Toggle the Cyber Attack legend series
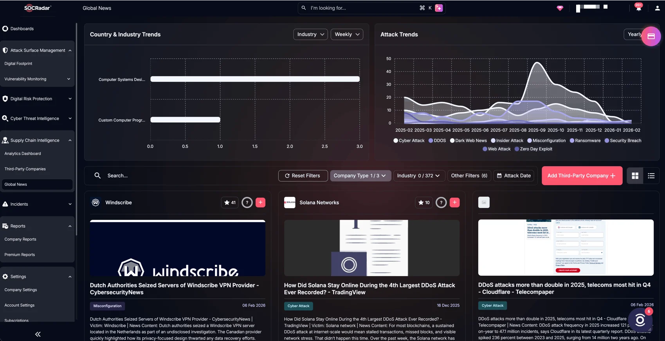Viewport: 665px width, 341px height. coord(409,141)
